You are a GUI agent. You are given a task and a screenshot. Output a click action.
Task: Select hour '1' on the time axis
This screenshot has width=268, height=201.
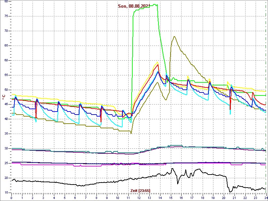[22, 198]
